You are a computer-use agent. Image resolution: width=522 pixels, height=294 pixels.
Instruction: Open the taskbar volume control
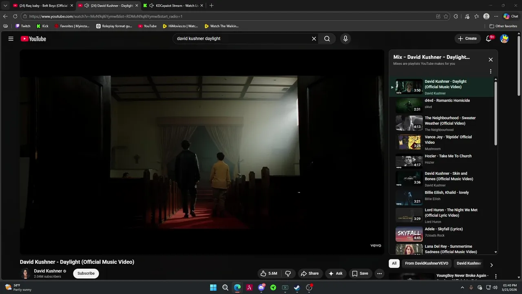[495, 287]
